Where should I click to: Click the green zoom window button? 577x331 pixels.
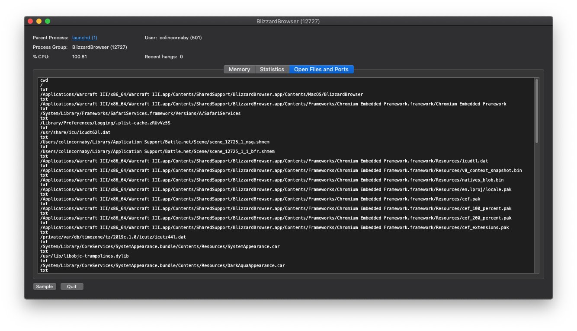tap(48, 21)
